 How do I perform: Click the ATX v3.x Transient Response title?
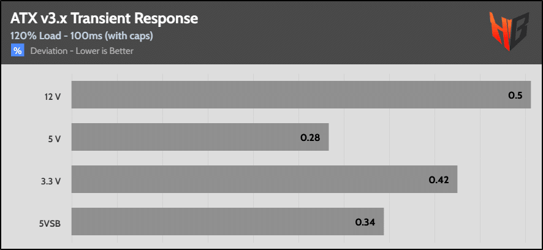pyautogui.click(x=104, y=19)
